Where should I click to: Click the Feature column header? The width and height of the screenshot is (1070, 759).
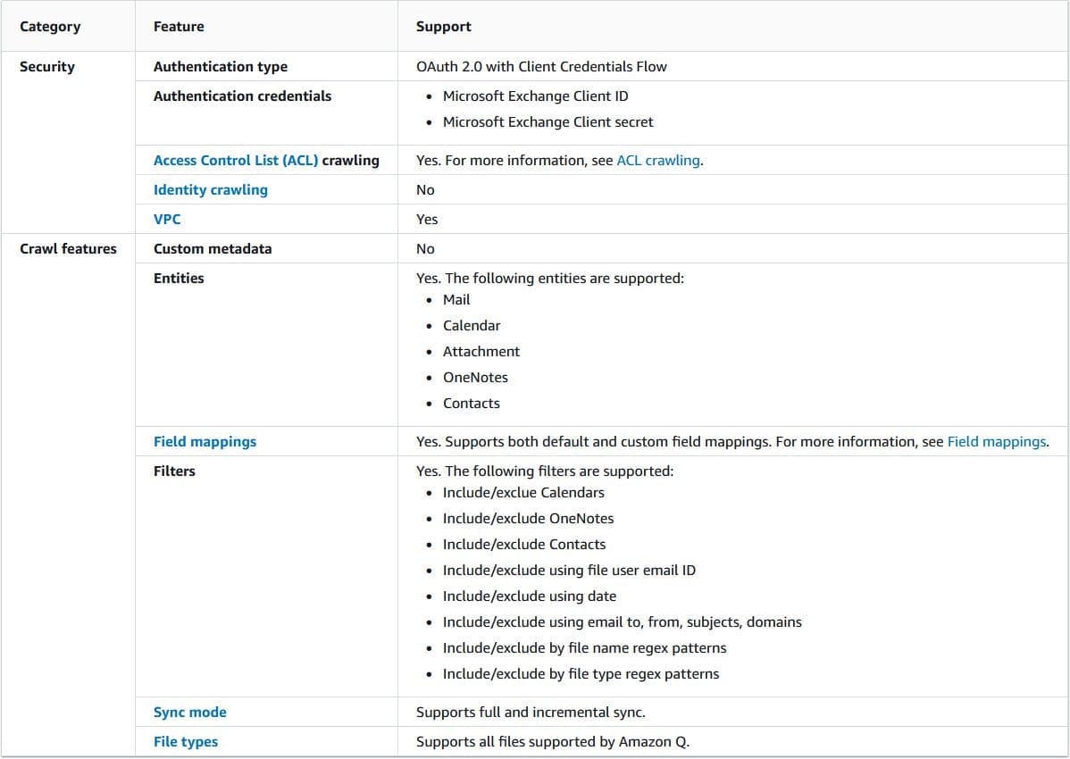coord(179,27)
